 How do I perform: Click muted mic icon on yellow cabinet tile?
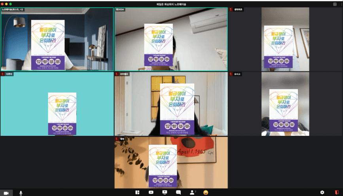coord(117,74)
